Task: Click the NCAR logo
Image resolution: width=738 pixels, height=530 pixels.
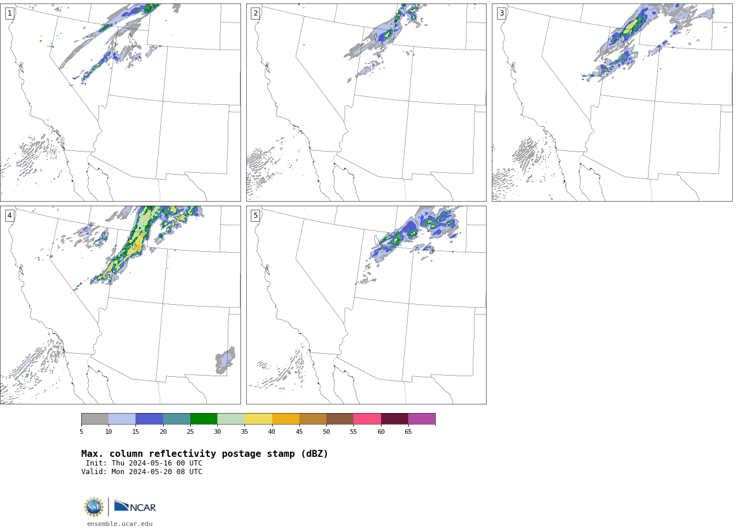Action: tap(135, 506)
